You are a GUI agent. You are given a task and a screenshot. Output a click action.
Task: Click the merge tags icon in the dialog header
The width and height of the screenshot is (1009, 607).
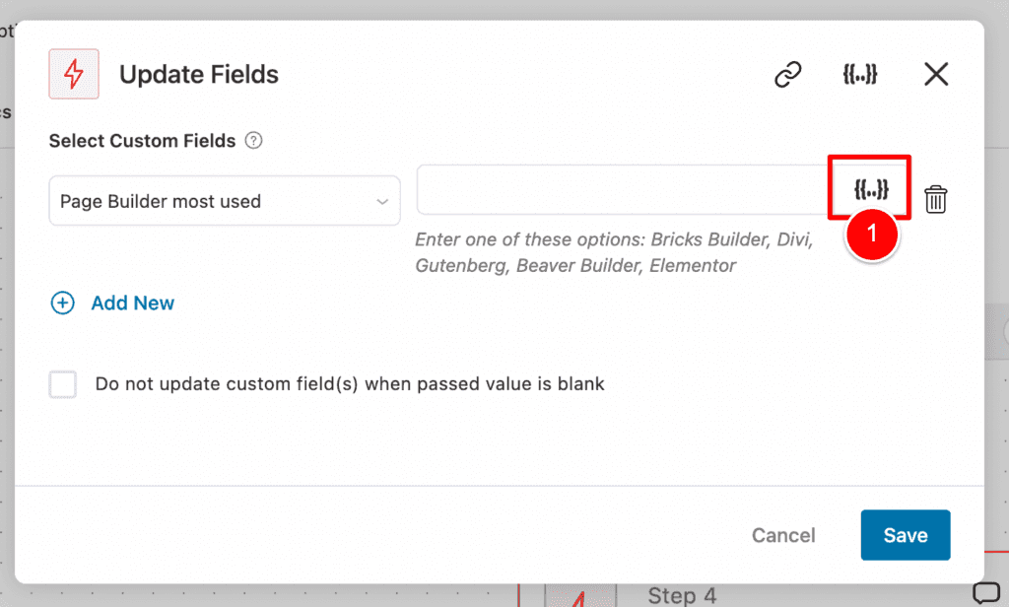tap(860, 74)
